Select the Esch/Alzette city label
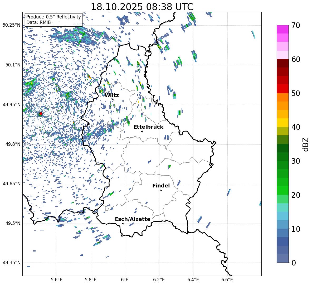 [133, 219]
